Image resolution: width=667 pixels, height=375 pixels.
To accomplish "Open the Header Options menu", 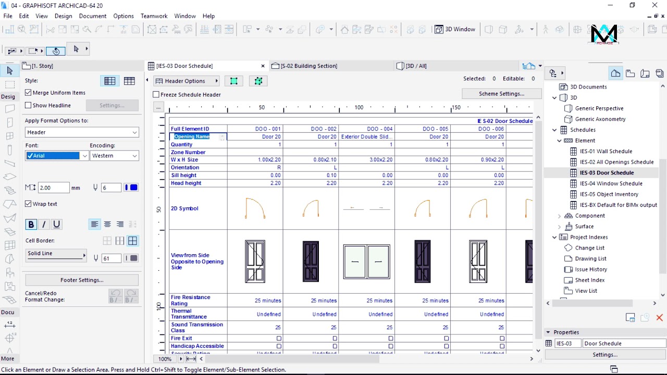I will (186, 81).
